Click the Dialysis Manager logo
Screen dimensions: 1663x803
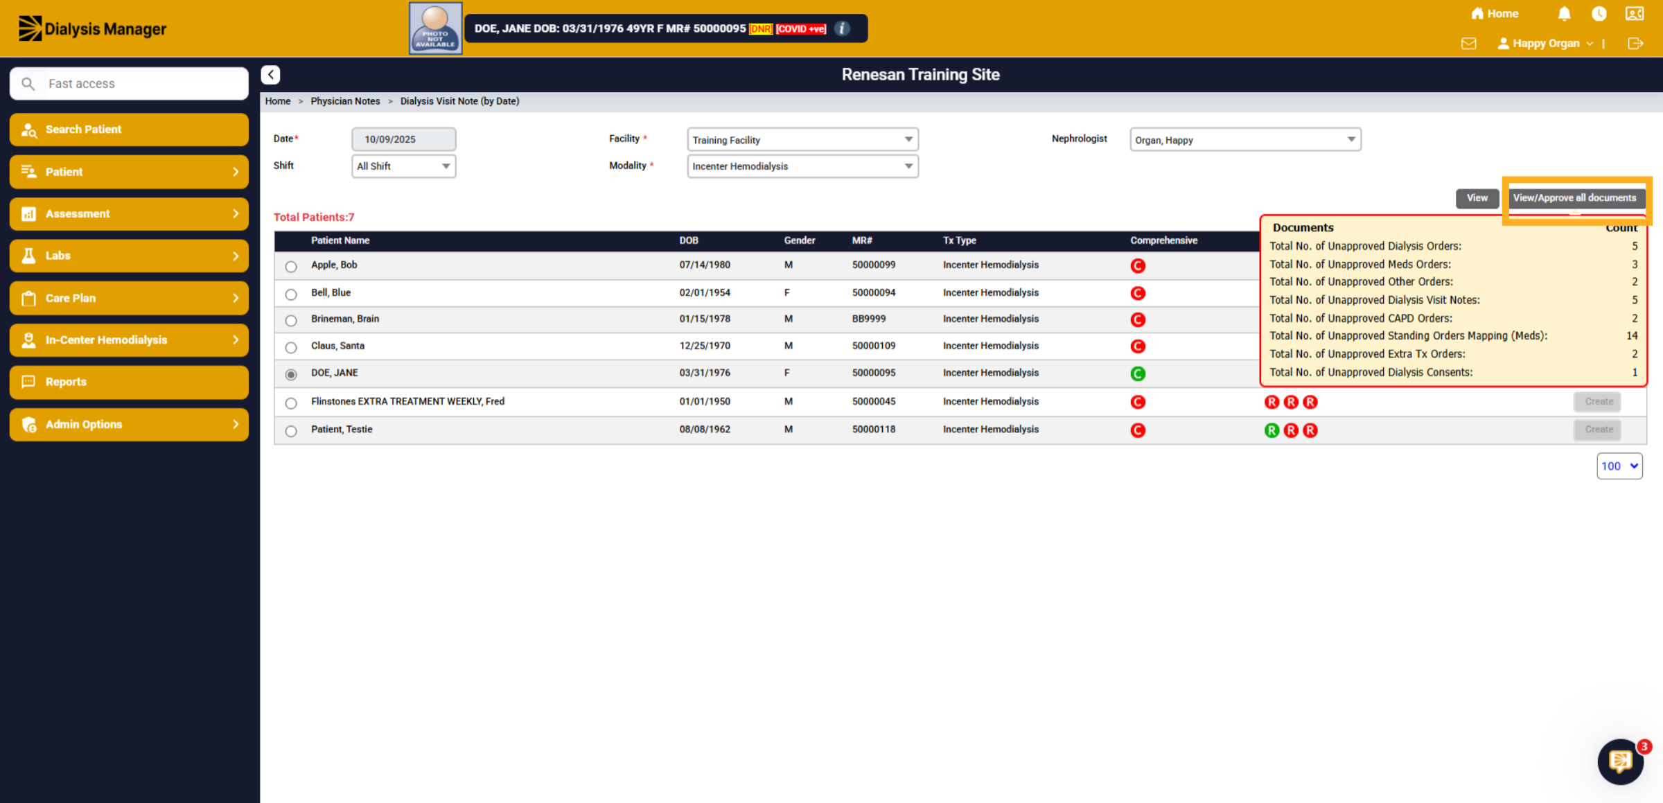pyautogui.click(x=92, y=28)
